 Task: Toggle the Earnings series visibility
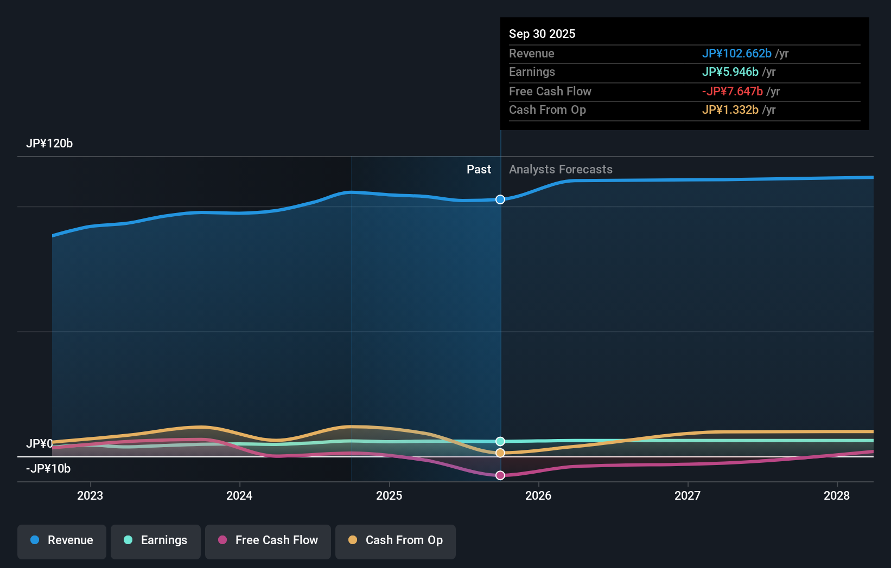click(x=156, y=540)
